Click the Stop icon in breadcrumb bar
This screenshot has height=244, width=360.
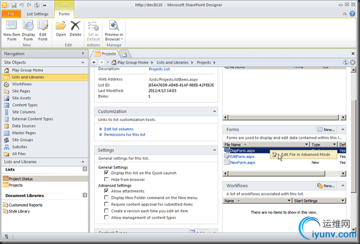353,62
